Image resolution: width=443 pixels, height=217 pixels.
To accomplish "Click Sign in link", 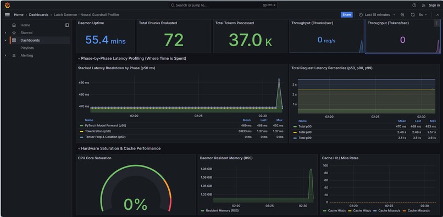I will click(434, 5).
